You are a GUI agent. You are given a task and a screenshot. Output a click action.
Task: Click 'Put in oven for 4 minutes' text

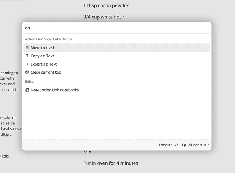pos(111,163)
